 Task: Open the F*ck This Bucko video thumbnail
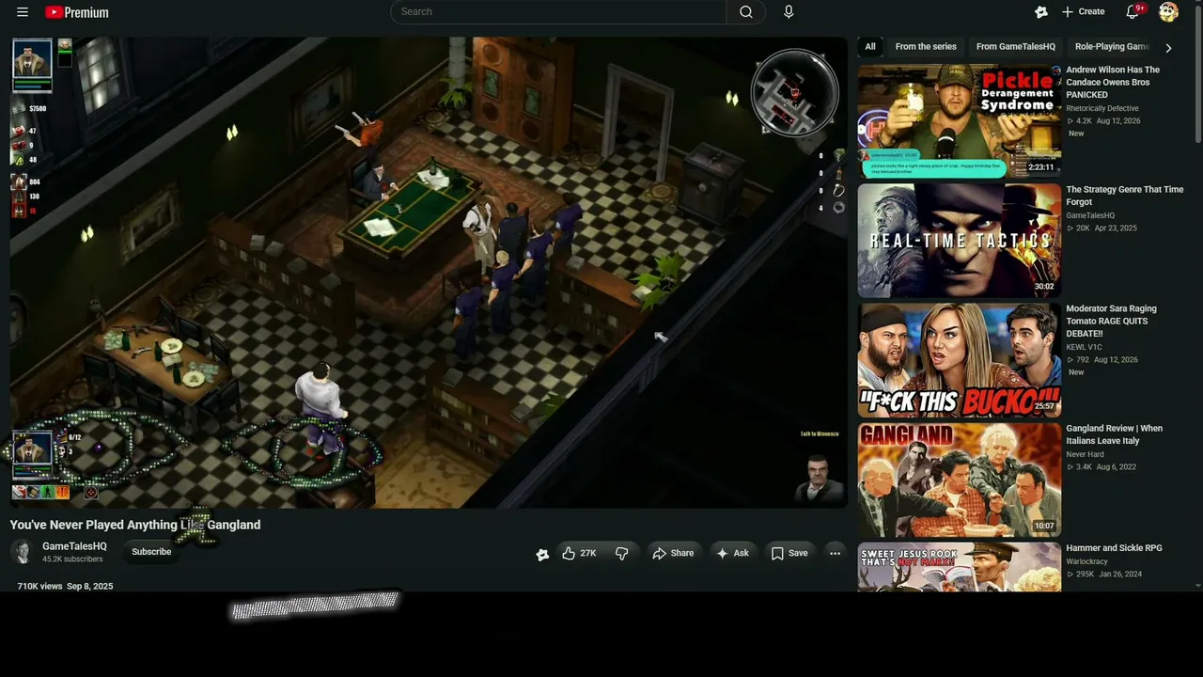click(960, 359)
